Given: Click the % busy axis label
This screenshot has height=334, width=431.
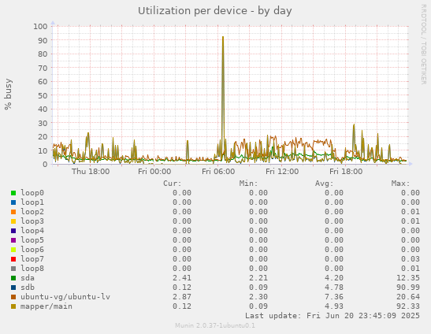Looking at the screenshot, I should [x=8, y=95].
